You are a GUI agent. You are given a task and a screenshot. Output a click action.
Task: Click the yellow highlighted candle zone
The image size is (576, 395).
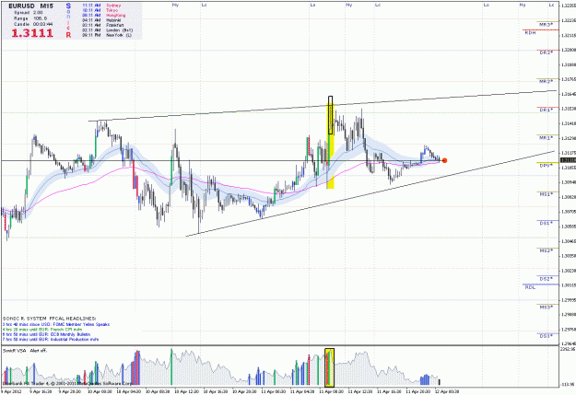[330, 146]
